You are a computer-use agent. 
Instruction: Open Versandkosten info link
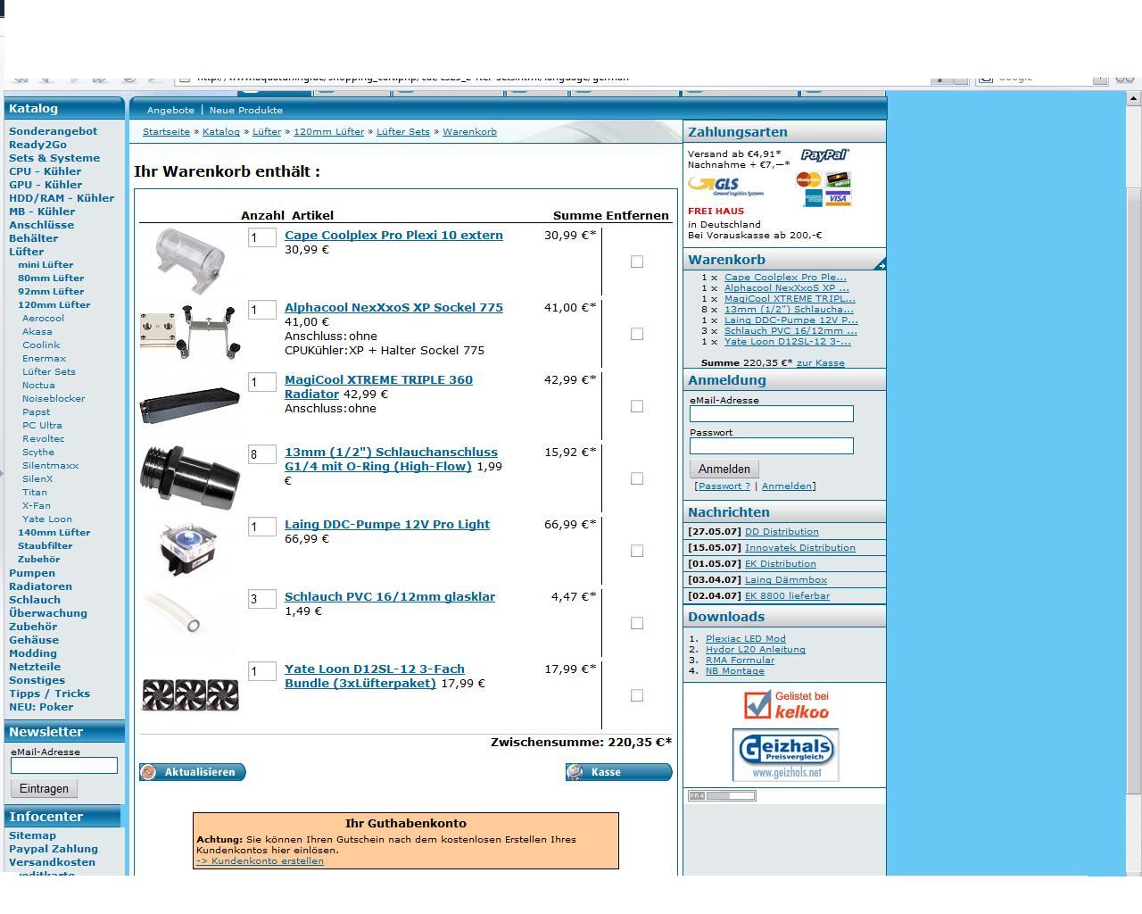pyautogui.click(x=52, y=862)
